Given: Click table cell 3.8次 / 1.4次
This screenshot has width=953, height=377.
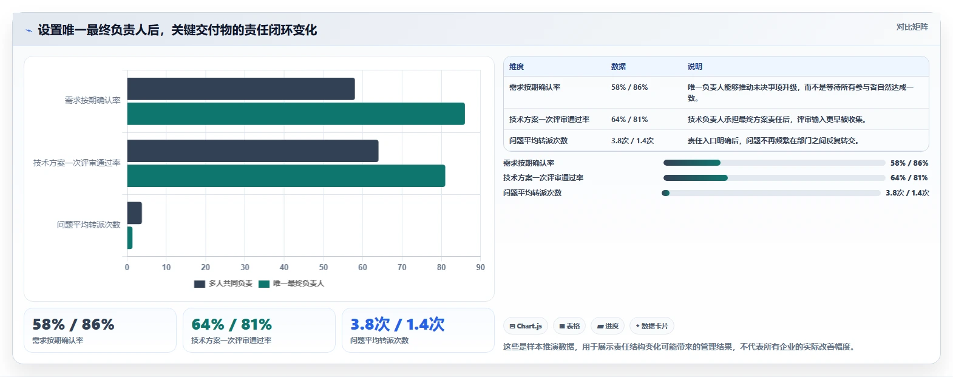Looking at the screenshot, I should (633, 141).
